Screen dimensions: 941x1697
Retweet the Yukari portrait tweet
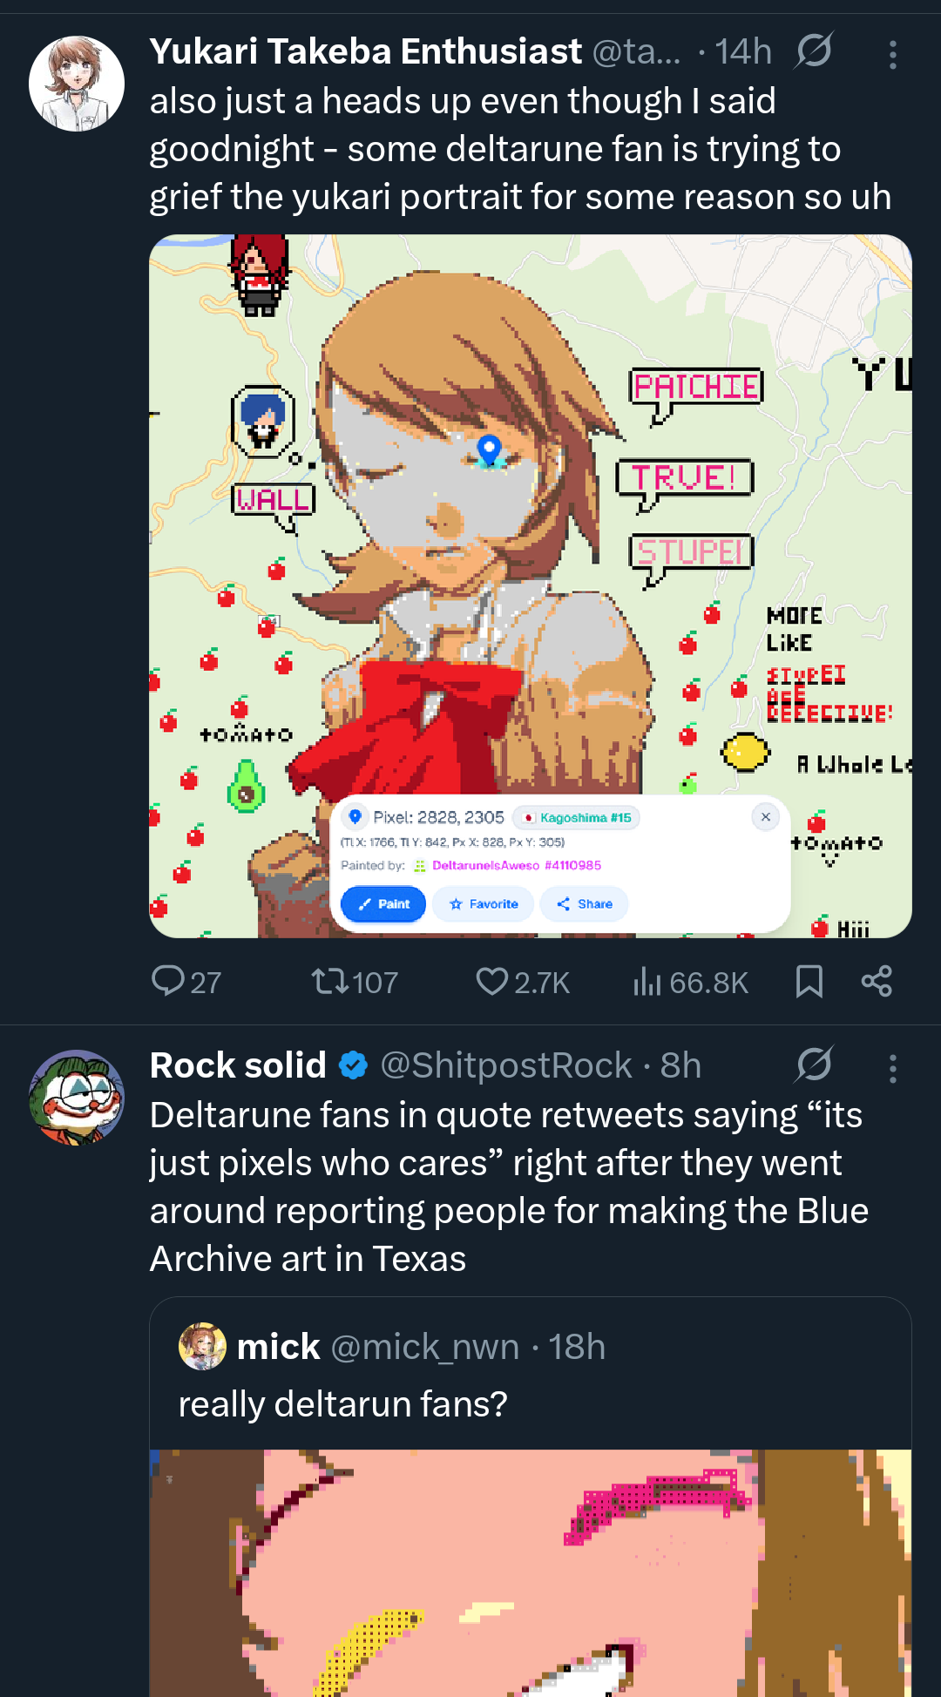[x=331, y=982]
